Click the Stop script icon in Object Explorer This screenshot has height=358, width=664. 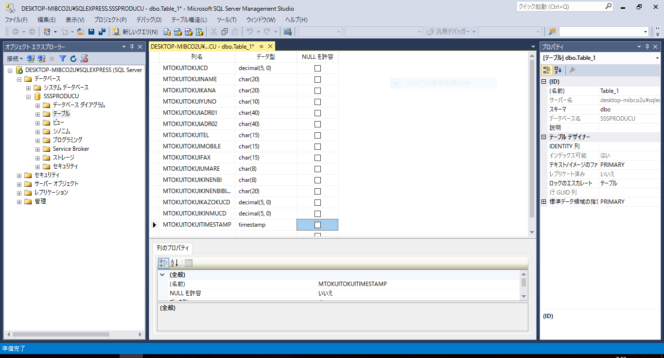pos(84,58)
